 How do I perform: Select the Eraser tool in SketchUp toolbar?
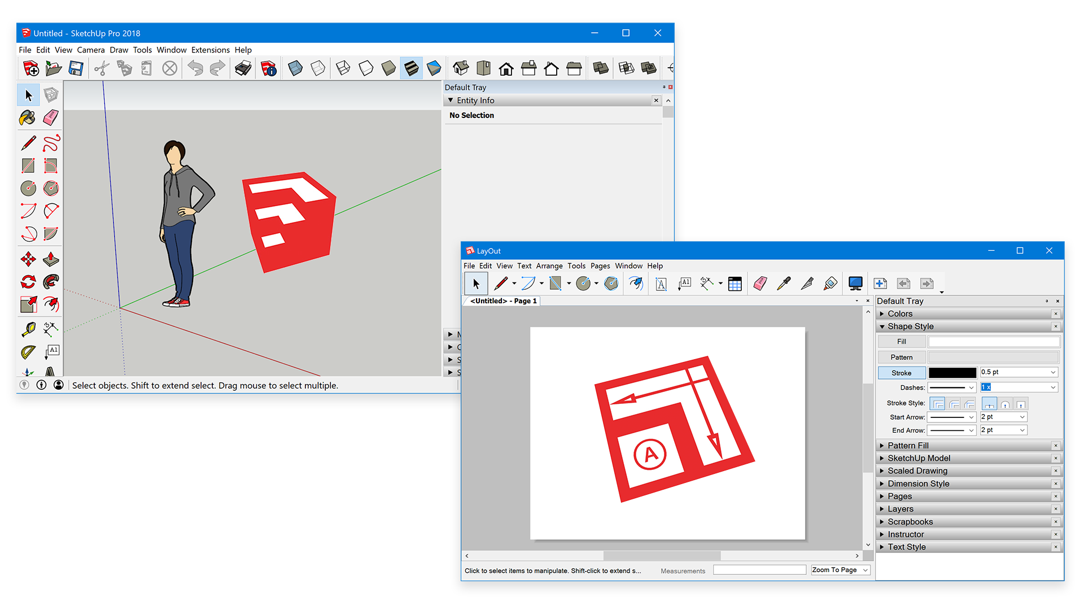[x=51, y=117]
